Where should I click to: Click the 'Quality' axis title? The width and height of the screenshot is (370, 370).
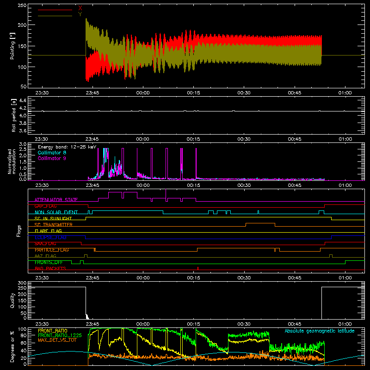click(12, 300)
